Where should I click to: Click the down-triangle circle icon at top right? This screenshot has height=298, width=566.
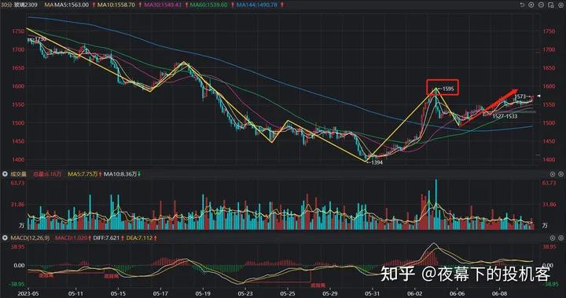[x=561, y=5]
